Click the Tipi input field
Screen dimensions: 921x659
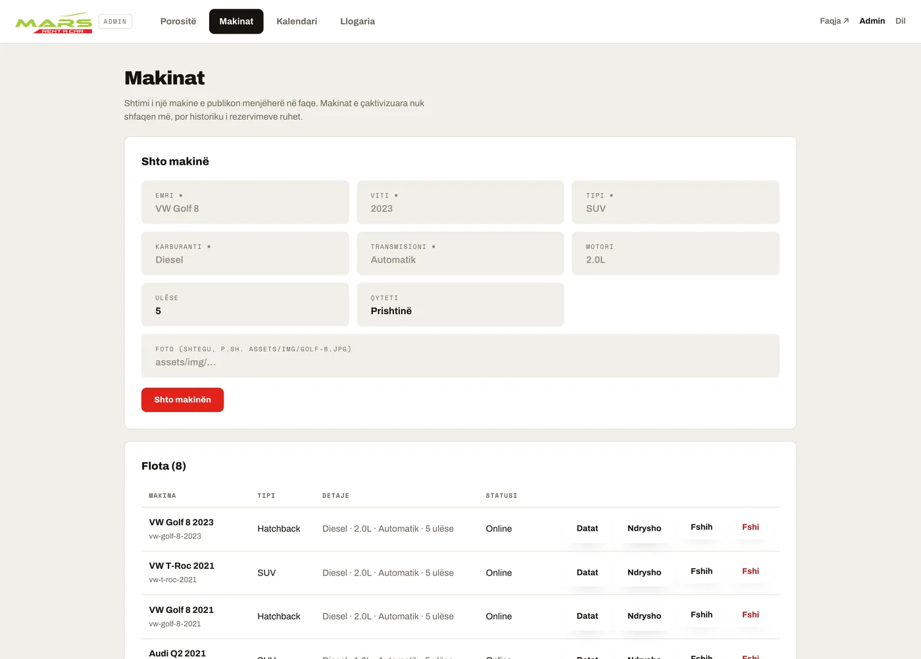676,202
